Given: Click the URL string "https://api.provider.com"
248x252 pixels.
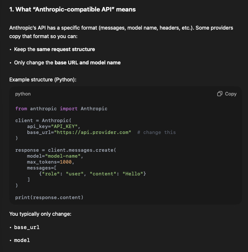Looking at the screenshot, I should coord(93,132).
